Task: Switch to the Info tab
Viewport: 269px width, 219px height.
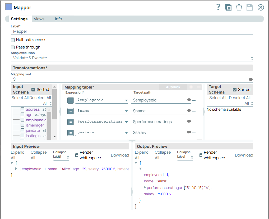Action: 58,19
